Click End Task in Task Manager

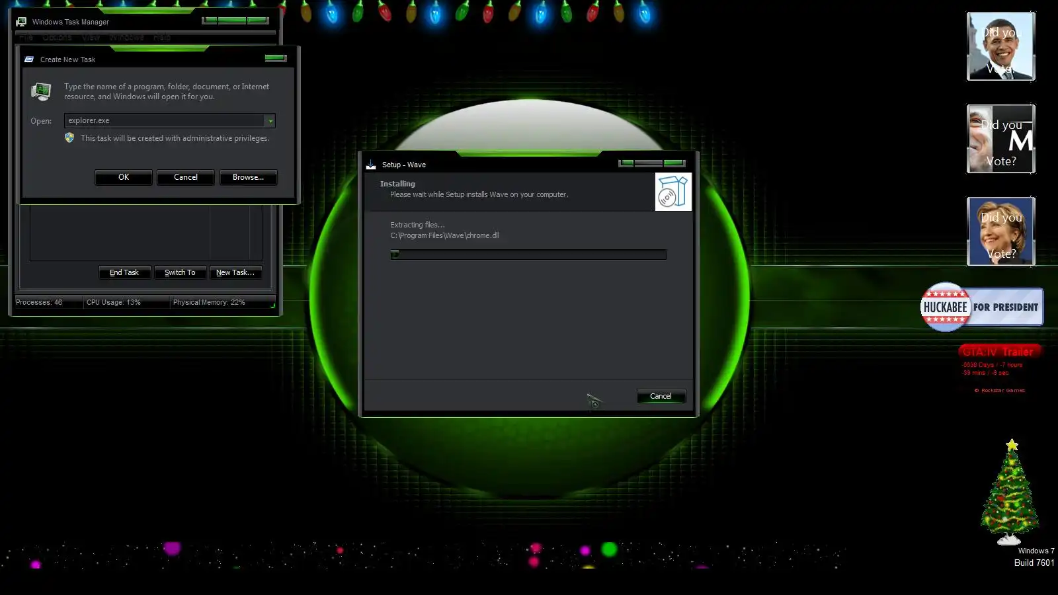(x=124, y=272)
